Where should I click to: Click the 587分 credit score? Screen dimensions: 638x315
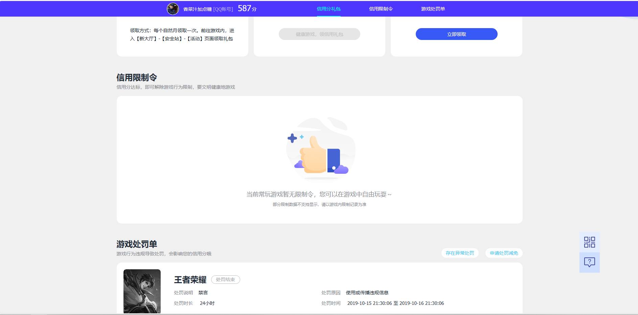pyautogui.click(x=247, y=8)
